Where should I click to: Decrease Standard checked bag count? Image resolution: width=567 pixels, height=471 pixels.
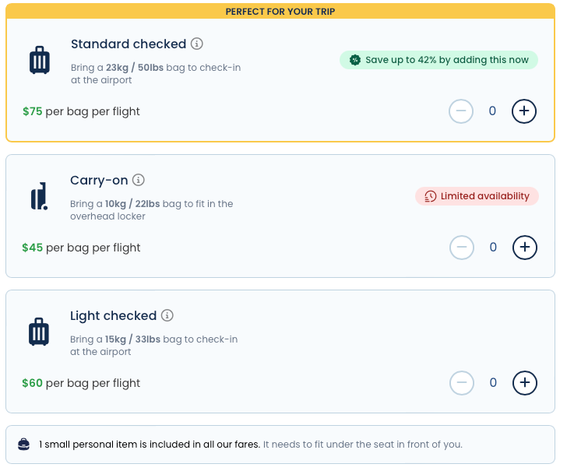click(461, 111)
